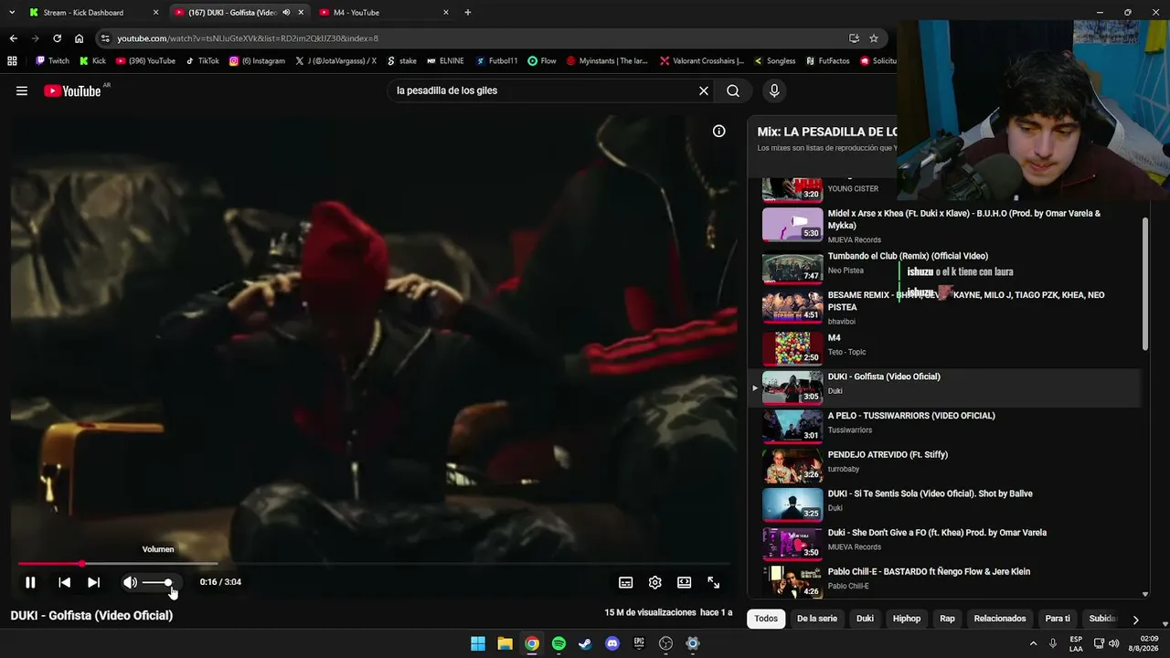The image size is (1170, 658).
Task: Open the Instagram bookmark
Action: (257, 61)
